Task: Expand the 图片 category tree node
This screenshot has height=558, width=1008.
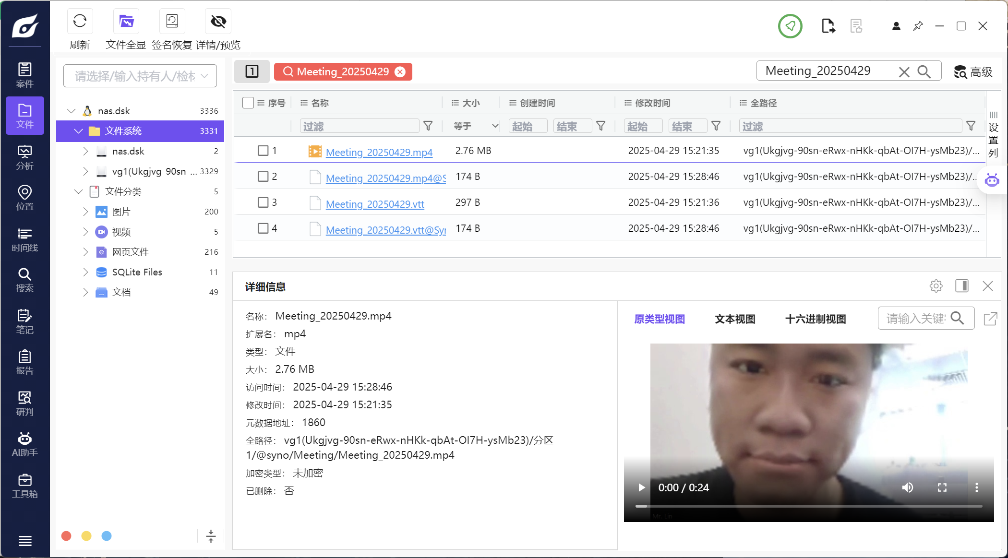Action: 85,212
